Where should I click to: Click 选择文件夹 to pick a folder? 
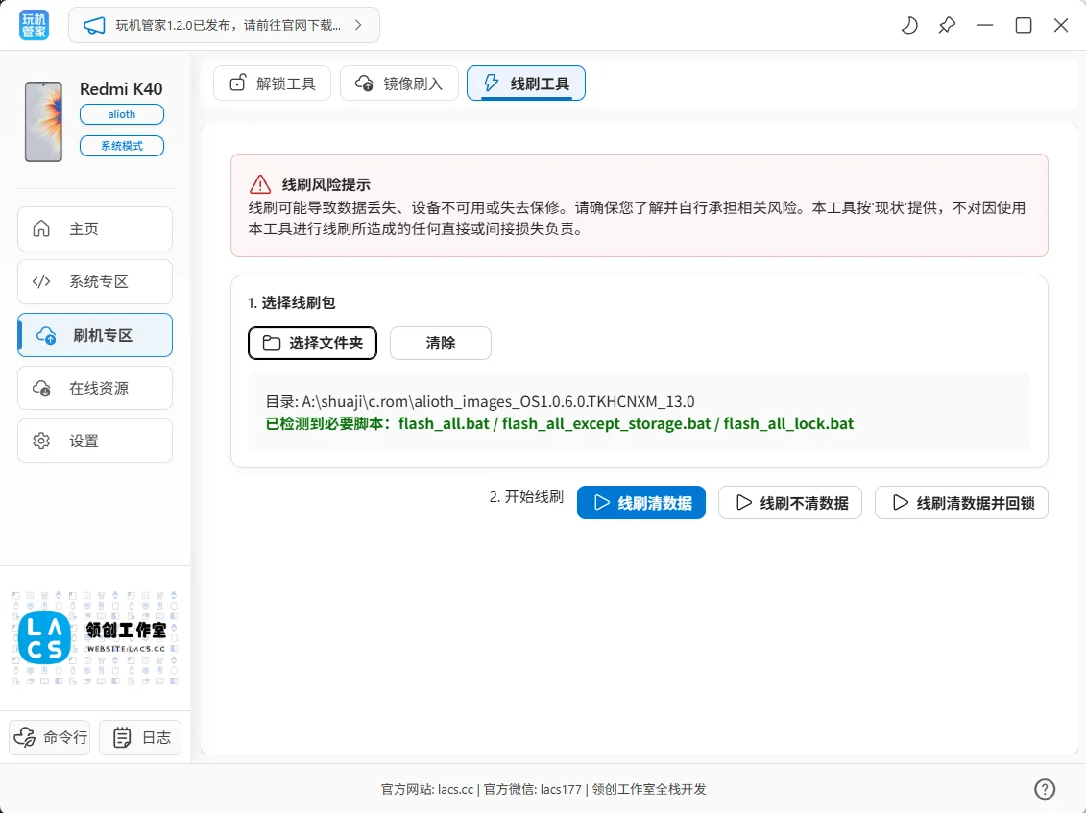[312, 343]
